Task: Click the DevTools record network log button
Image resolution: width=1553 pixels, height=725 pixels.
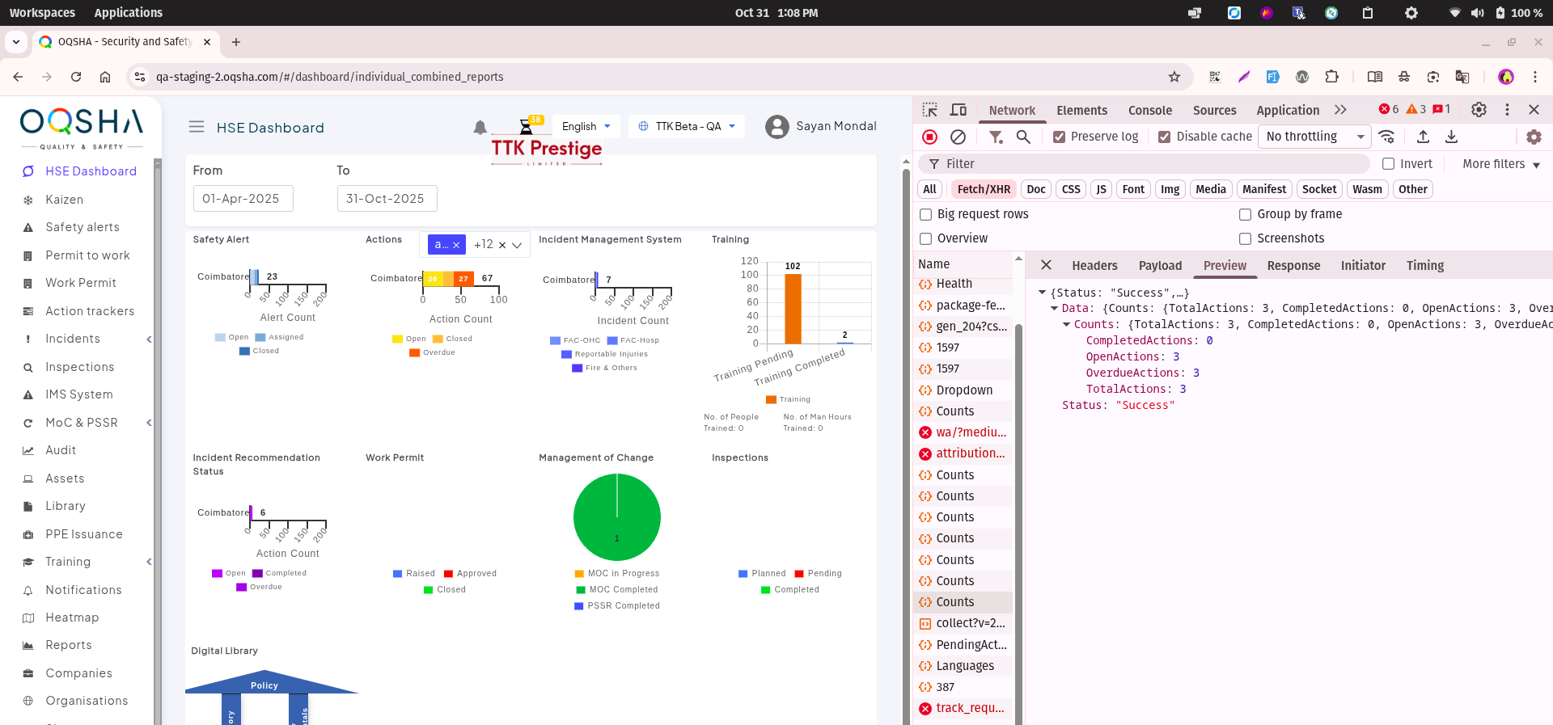Action: tap(930, 137)
